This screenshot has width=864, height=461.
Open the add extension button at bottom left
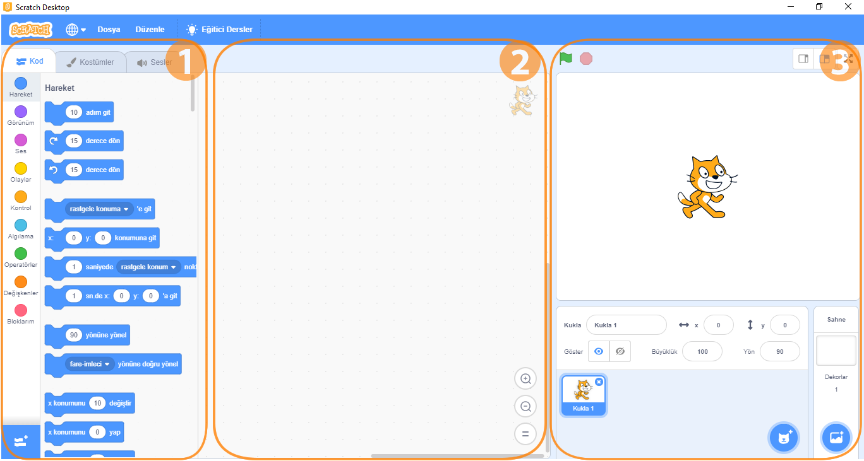(20, 441)
